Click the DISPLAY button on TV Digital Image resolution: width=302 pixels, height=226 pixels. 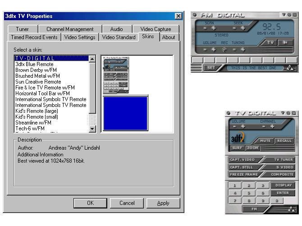tap(283, 185)
